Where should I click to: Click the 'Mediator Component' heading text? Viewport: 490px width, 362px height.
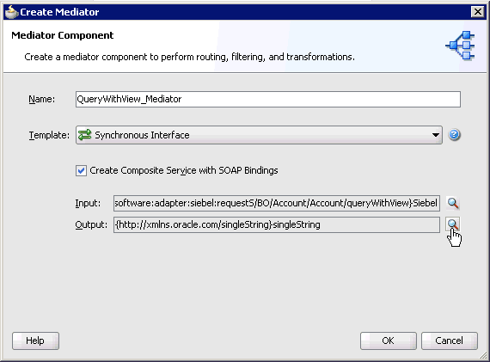click(x=63, y=35)
